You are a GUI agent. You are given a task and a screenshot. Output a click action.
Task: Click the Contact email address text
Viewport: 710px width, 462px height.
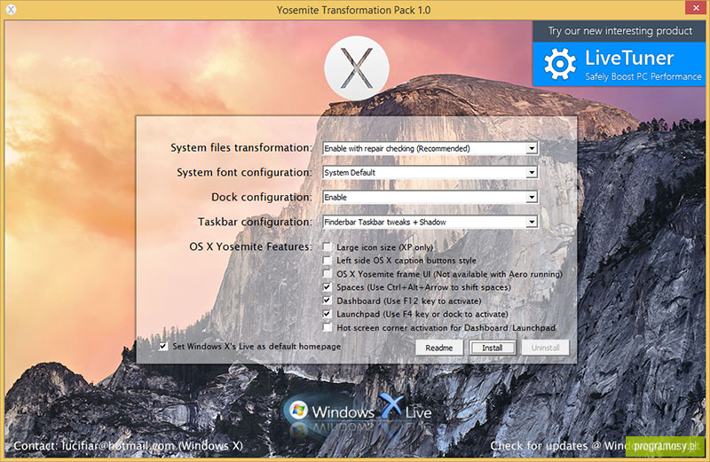(x=118, y=446)
